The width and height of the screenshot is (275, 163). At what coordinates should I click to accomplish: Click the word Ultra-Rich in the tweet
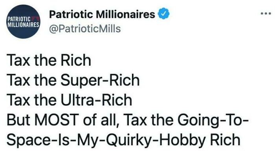pyautogui.click(x=96, y=100)
